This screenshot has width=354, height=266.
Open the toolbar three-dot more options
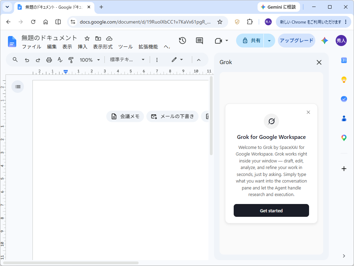(x=157, y=60)
